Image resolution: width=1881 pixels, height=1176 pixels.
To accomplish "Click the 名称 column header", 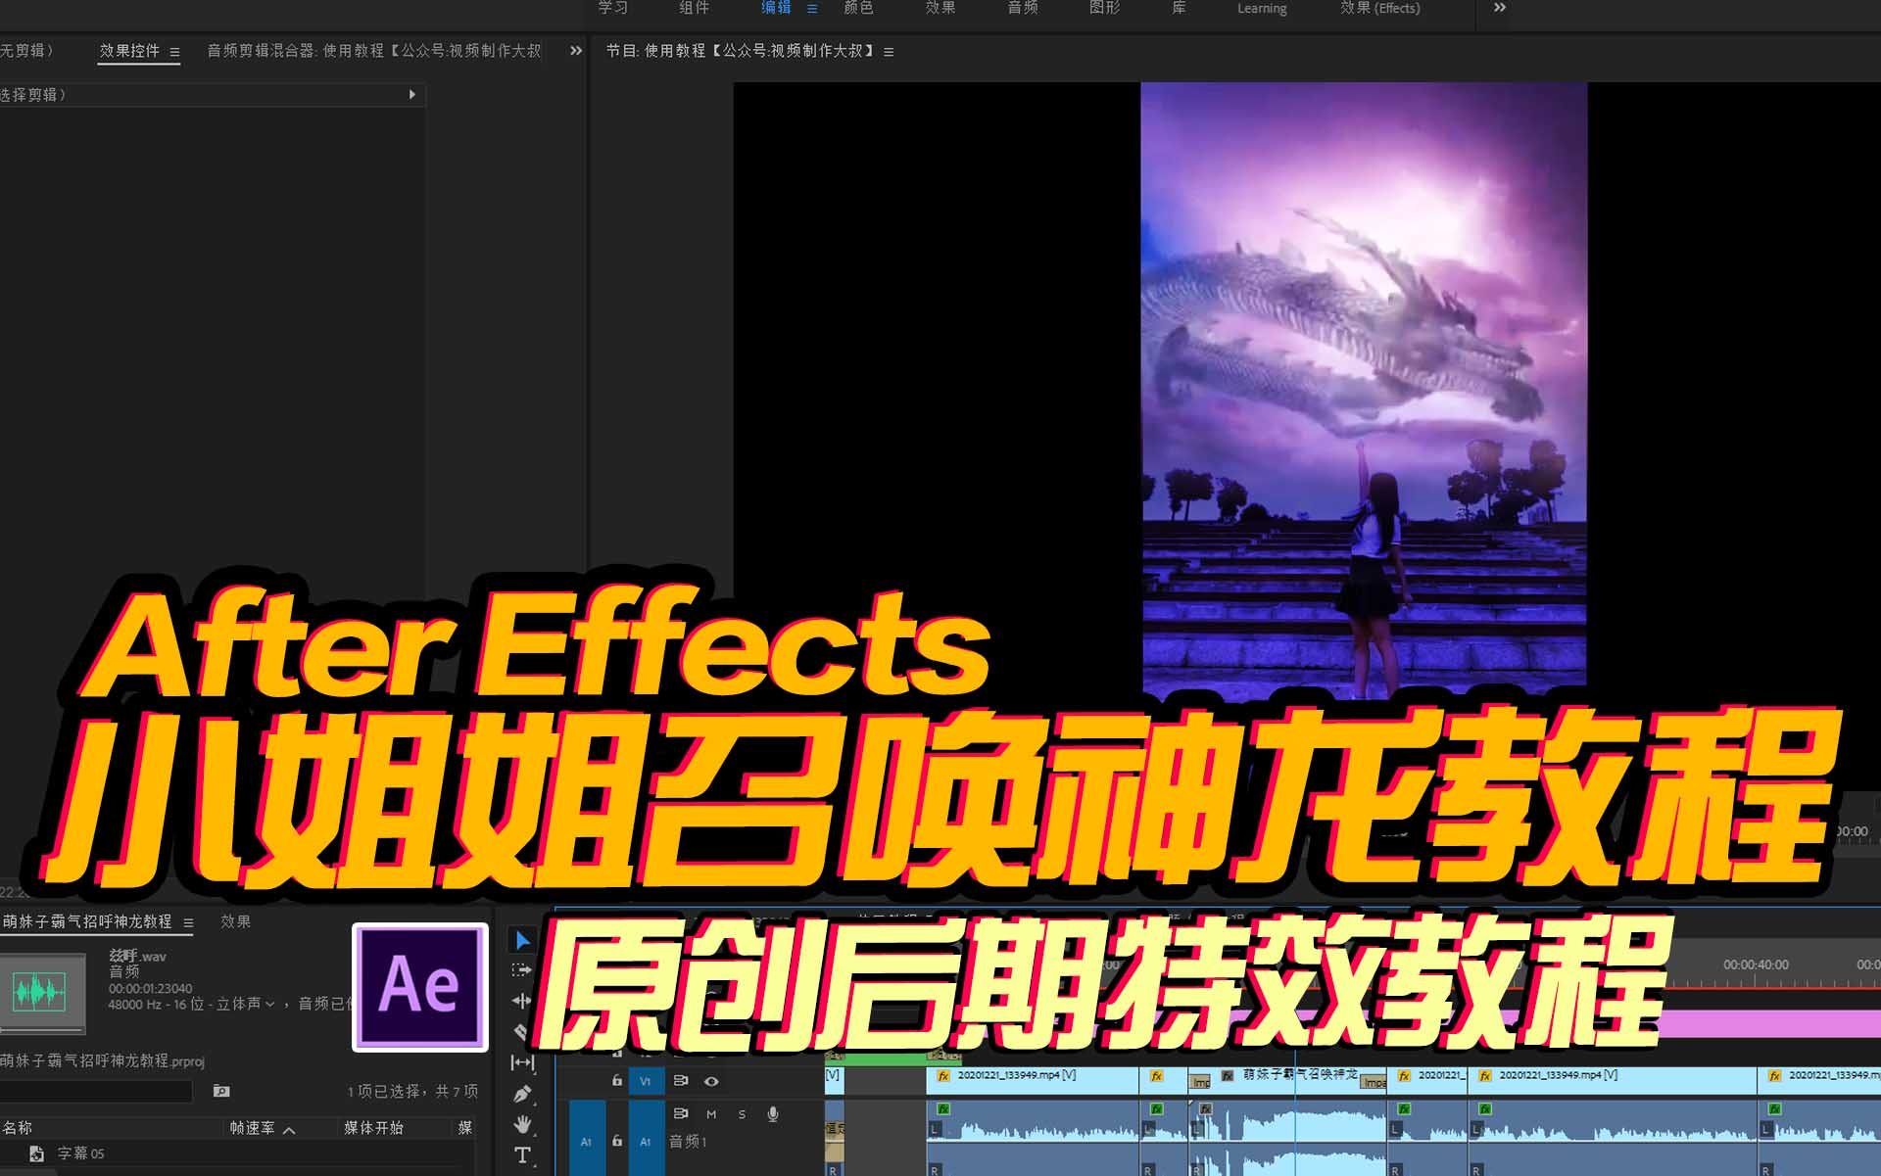I will [x=18, y=1128].
